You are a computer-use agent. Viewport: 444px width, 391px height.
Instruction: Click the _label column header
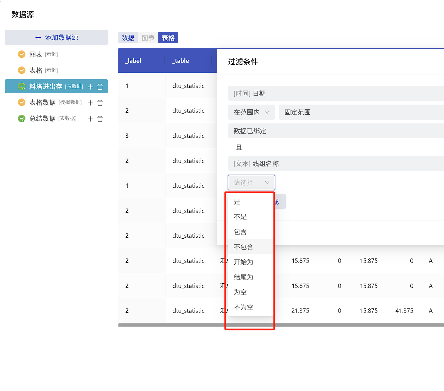click(141, 61)
